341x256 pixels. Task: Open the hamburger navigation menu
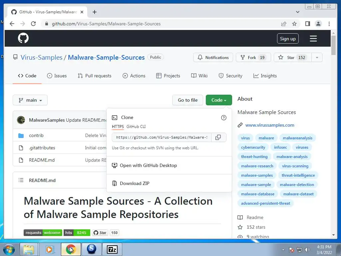(313, 39)
